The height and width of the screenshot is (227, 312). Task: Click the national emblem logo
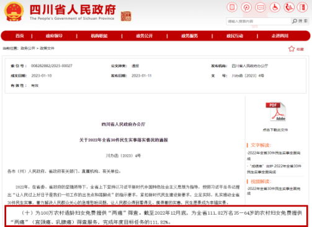click(14, 11)
